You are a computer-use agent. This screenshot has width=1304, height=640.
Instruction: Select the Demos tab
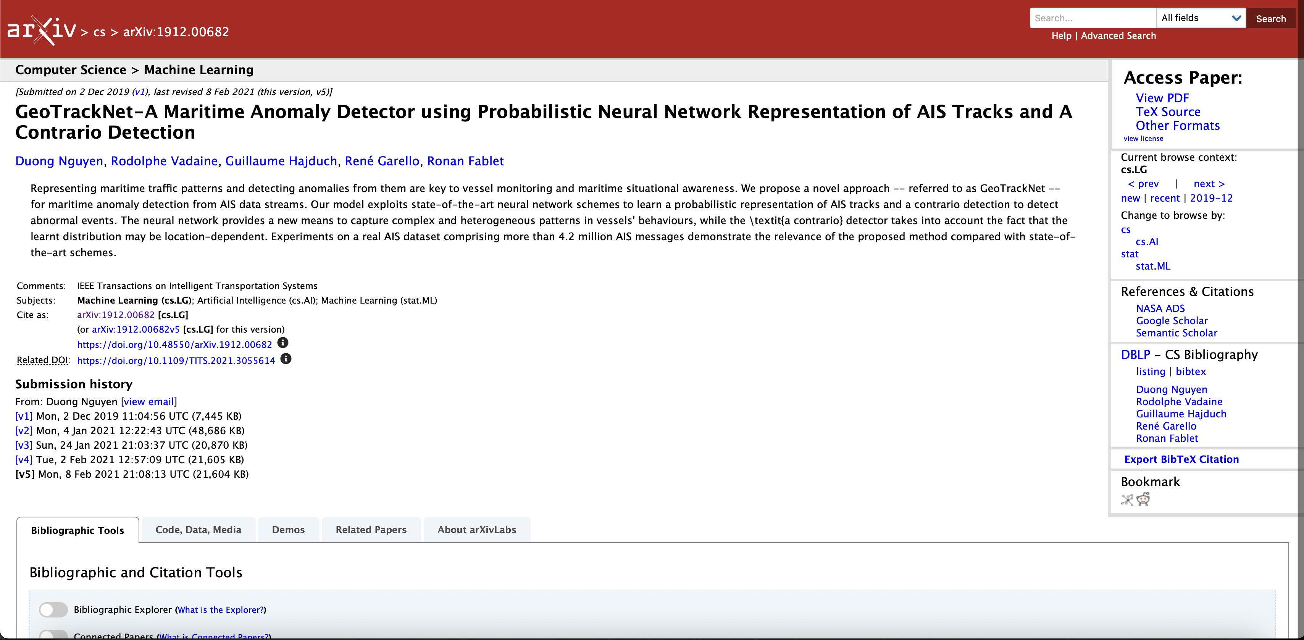[x=288, y=530]
